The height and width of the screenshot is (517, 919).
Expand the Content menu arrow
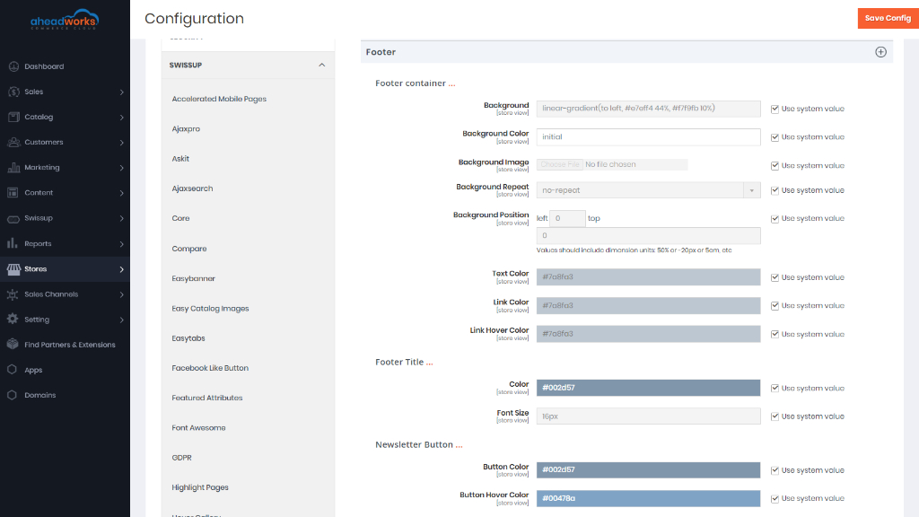point(121,193)
